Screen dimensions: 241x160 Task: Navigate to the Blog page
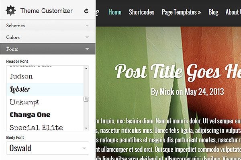click(x=213, y=12)
